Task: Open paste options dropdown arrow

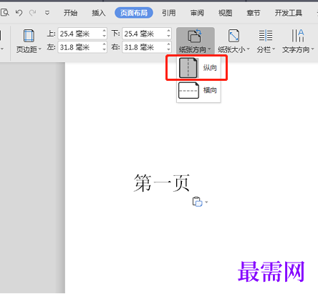Action: click(206, 202)
